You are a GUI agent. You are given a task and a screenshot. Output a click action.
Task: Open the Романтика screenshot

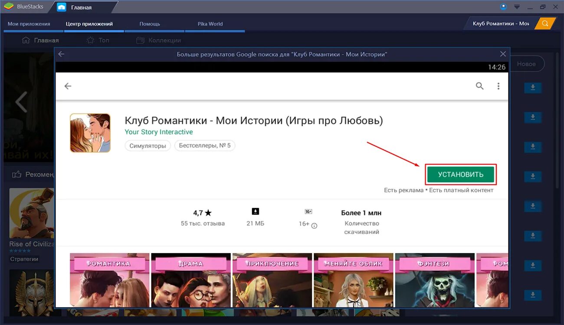tap(109, 280)
